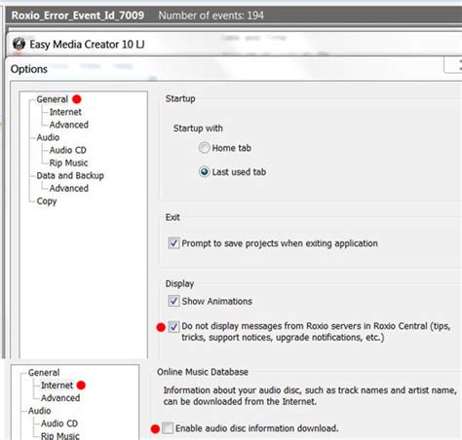
Task: Toggle Do not display Roxio messages checkbox
Action: click(x=173, y=326)
